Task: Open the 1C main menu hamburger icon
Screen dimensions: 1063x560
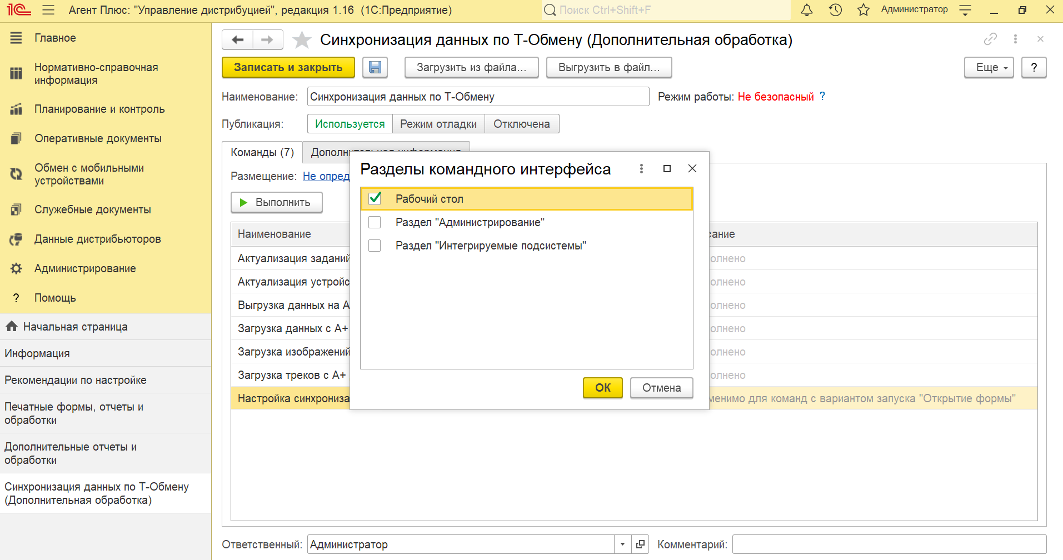Action: tap(48, 10)
